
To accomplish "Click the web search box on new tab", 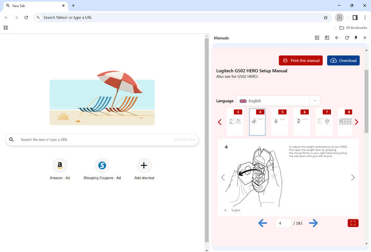I will [102, 140].
